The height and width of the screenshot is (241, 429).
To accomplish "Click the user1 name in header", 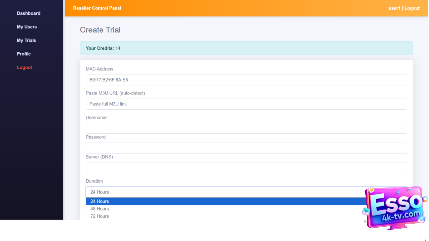I will tap(394, 8).
